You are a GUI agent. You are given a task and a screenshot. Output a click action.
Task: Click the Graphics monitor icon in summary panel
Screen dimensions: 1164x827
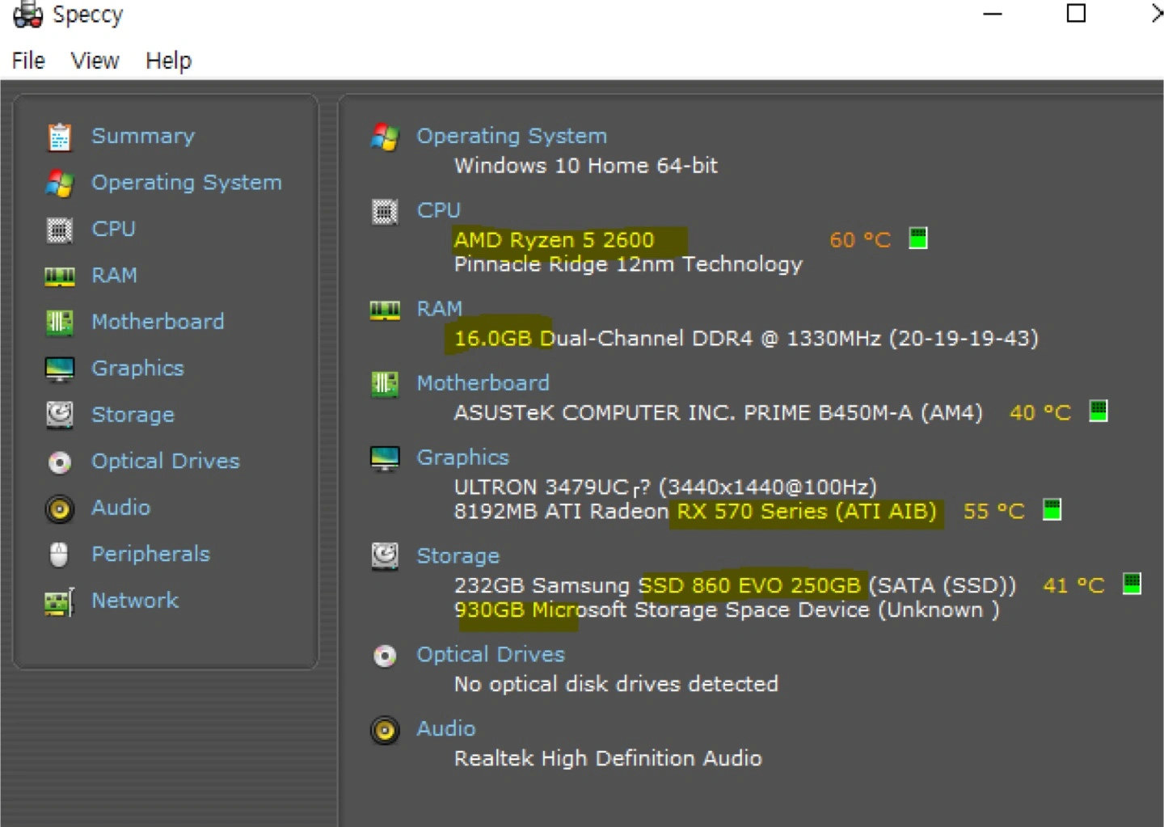pos(385,458)
